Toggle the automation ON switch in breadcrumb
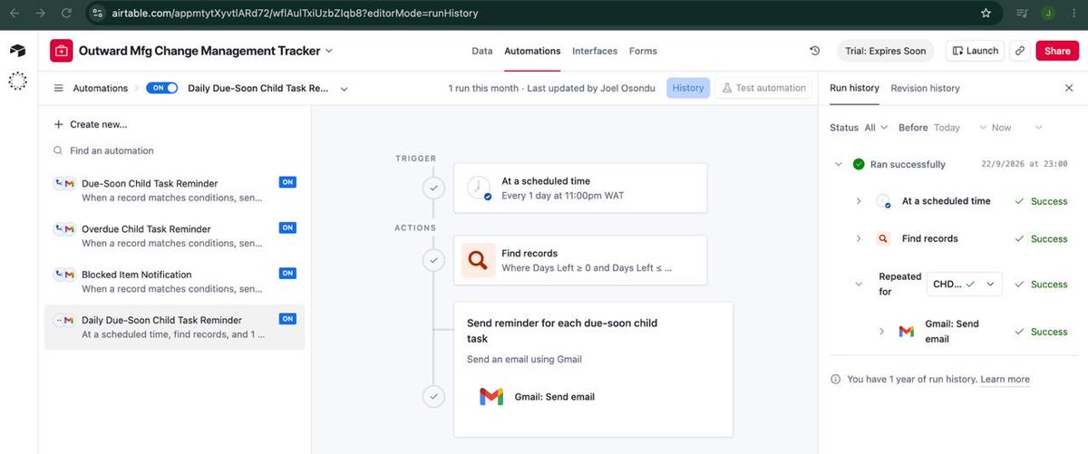Viewport: 1088px width, 454px height. point(161,88)
